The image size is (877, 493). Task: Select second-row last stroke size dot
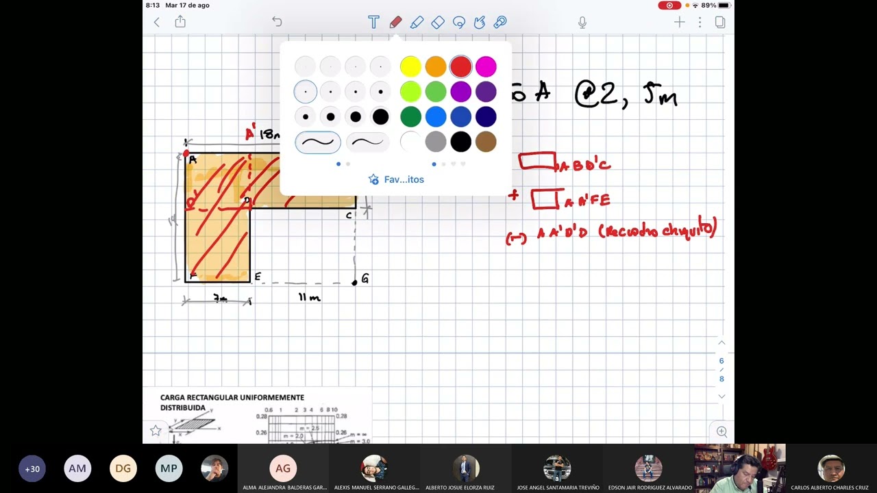point(380,92)
